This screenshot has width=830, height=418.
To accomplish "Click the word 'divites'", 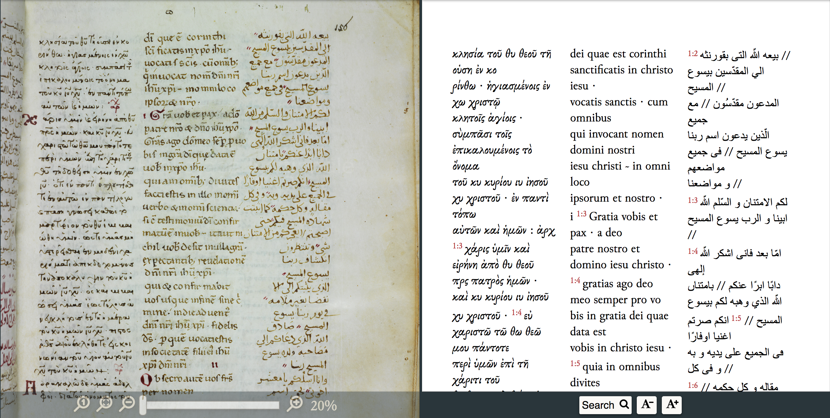I will (585, 382).
